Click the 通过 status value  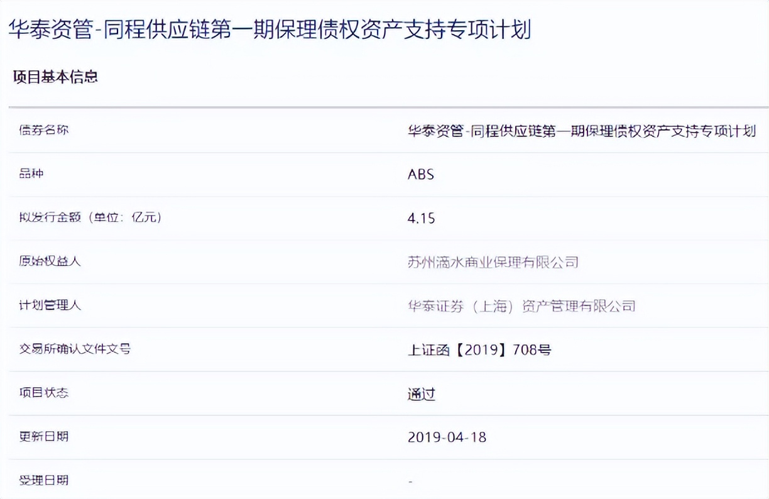(x=421, y=394)
